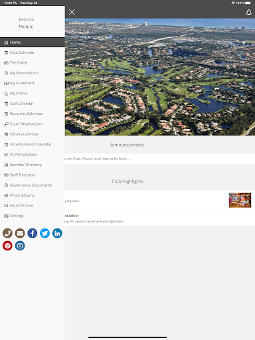Tap the Club Highlights thumbnail image
The height and width of the screenshot is (340, 255).
240,200
